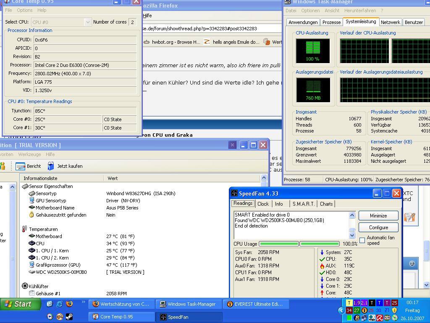Switch to the Anwendungen tab

303,22
